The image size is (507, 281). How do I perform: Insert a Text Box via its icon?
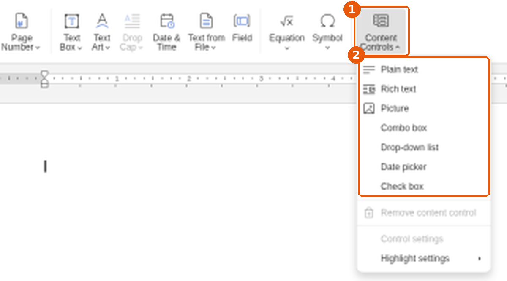(72, 21)
